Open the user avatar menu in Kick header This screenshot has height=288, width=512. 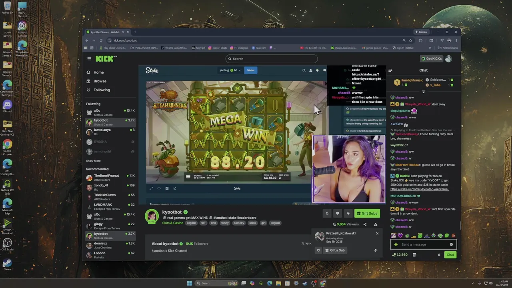[448, 59]
